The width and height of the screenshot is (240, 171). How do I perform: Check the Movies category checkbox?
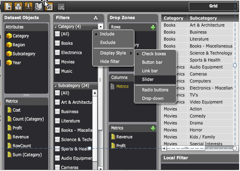tap(57, 62)
